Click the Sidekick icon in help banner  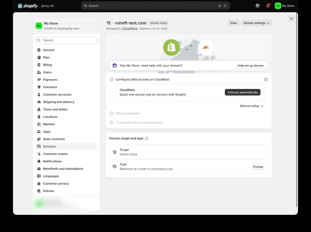click(115, 66)
